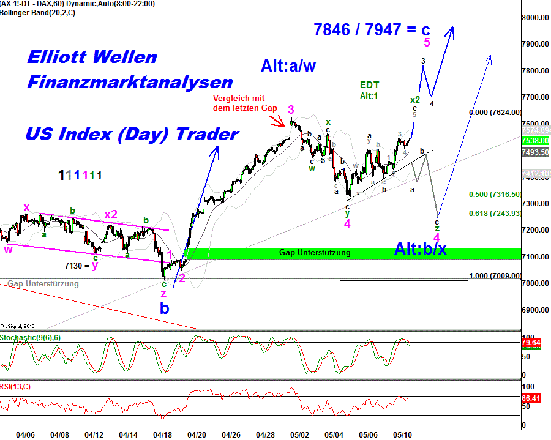Click the black 7493.50 price marker
Image resolution: width=551 pixels, height=440 pixels.
pyautogui.click(x=534, y=152)
